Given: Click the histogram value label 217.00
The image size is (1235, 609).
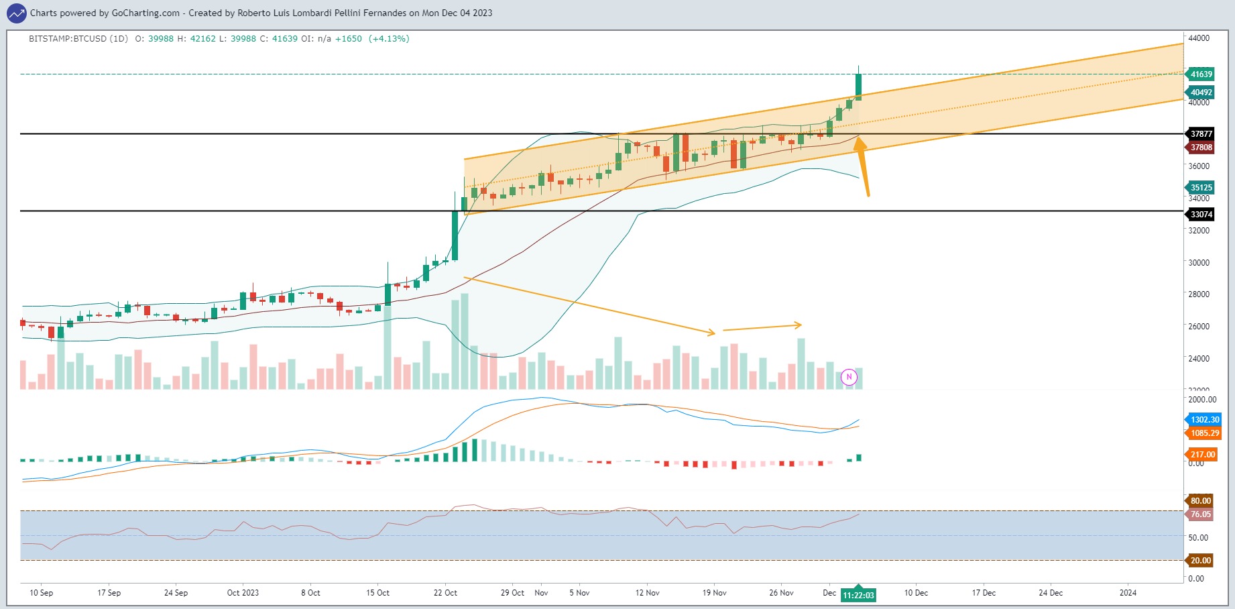Looking at the screenshot, I should coord(1201,455).
